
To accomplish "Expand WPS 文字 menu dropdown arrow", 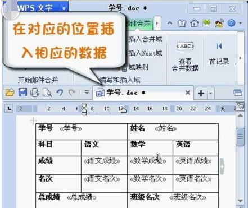I will coord(64,8).
